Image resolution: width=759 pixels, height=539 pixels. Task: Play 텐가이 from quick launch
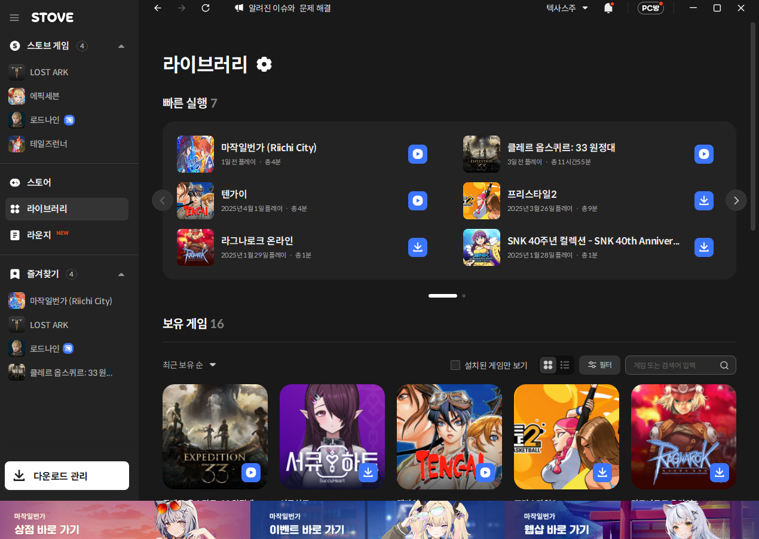(418, 201)
